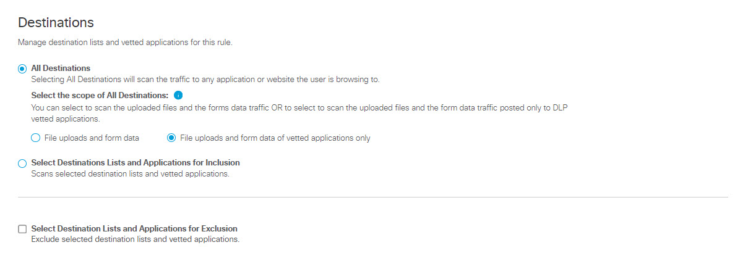
Task: Click the bold All Destinations label
Action: (x=61, y=69)
